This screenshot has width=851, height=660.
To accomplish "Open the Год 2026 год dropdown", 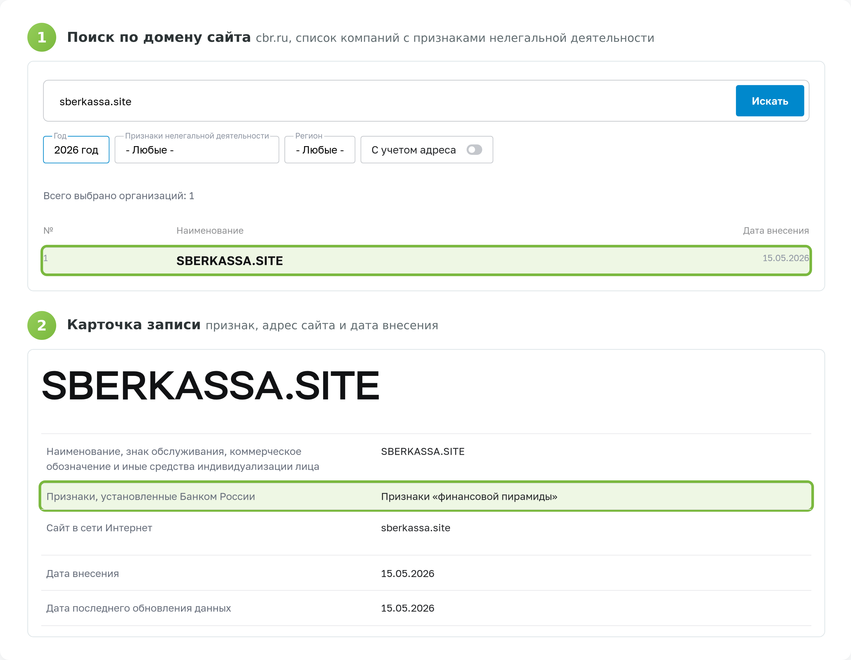I will [x=76, y=150].
